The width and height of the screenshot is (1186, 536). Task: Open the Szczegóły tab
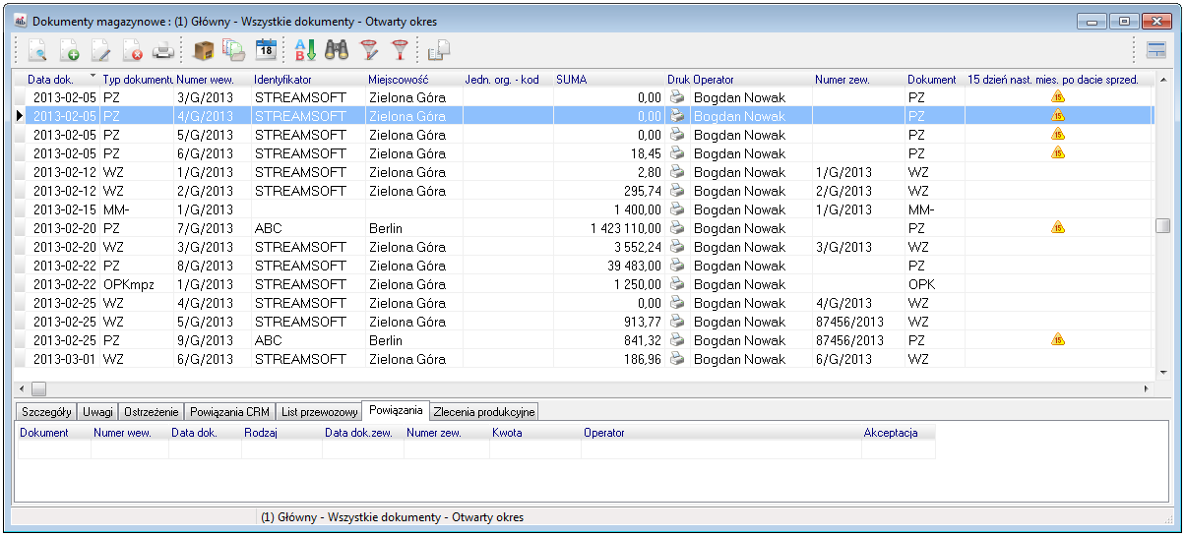47,411
